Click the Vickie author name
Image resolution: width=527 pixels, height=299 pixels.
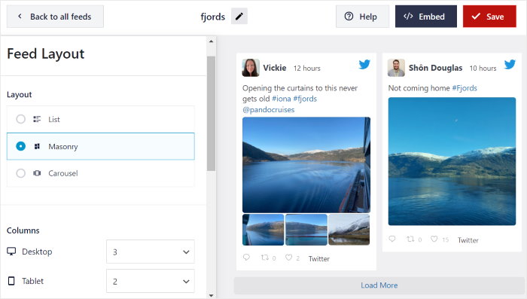275,68
